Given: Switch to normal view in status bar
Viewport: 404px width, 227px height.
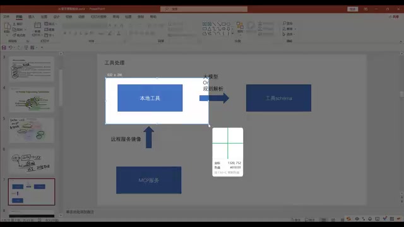Looking at the screenshot, I should pyautogui.click(x=324, y=219).
